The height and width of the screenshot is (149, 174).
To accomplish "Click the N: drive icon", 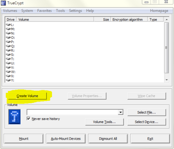I will coord(8,33).
